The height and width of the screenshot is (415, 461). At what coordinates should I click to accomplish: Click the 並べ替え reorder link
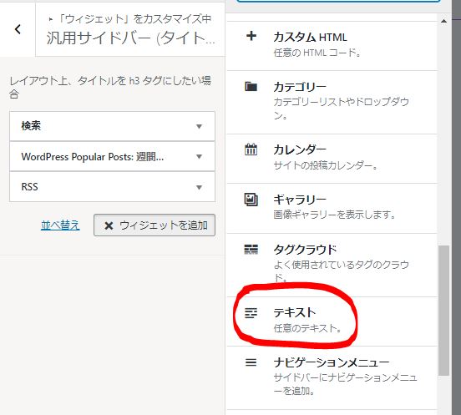point(60,225)
